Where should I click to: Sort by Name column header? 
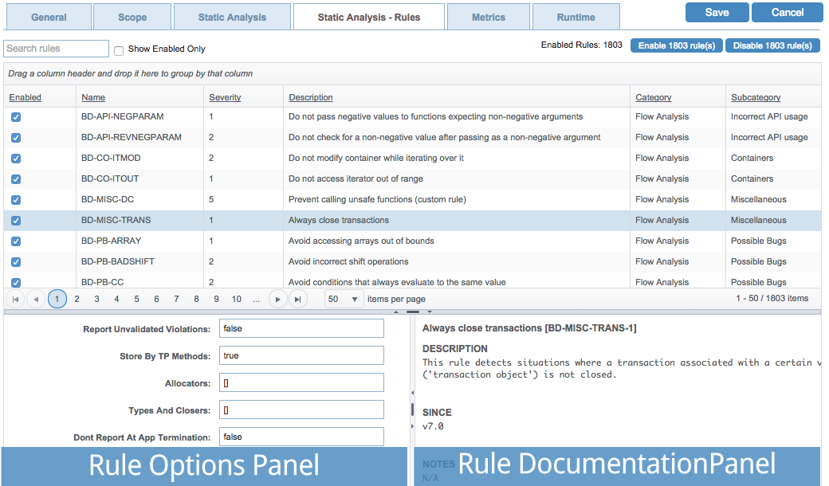(x=93, y=97)
